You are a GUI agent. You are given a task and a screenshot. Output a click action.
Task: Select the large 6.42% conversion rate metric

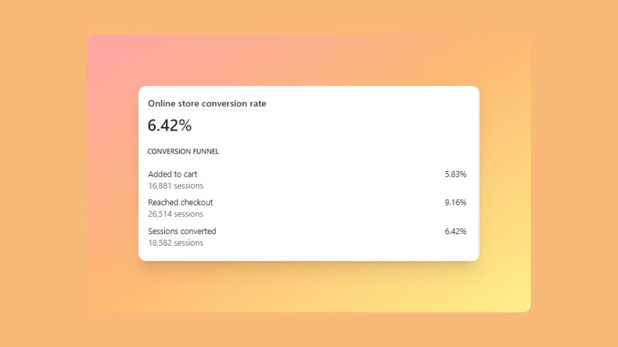pos(169,125)
